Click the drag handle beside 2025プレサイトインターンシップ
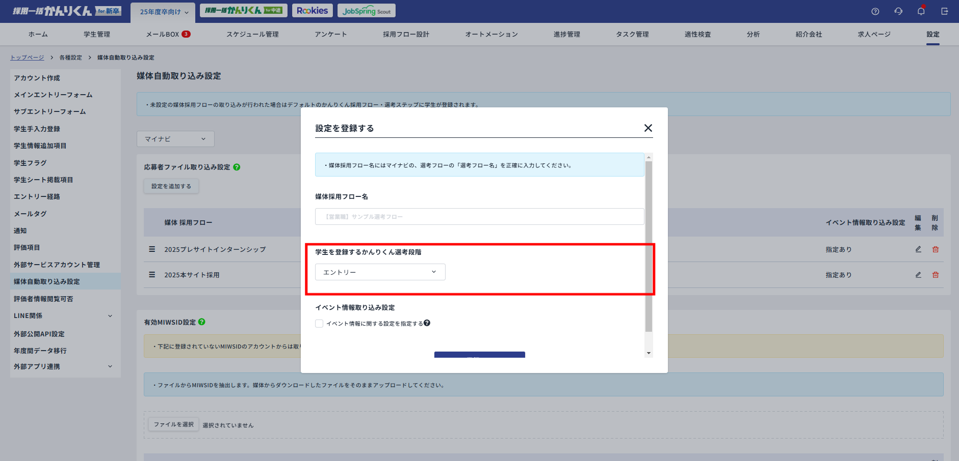The height and width of the screenshot is (461, 959). coord(151,249)
